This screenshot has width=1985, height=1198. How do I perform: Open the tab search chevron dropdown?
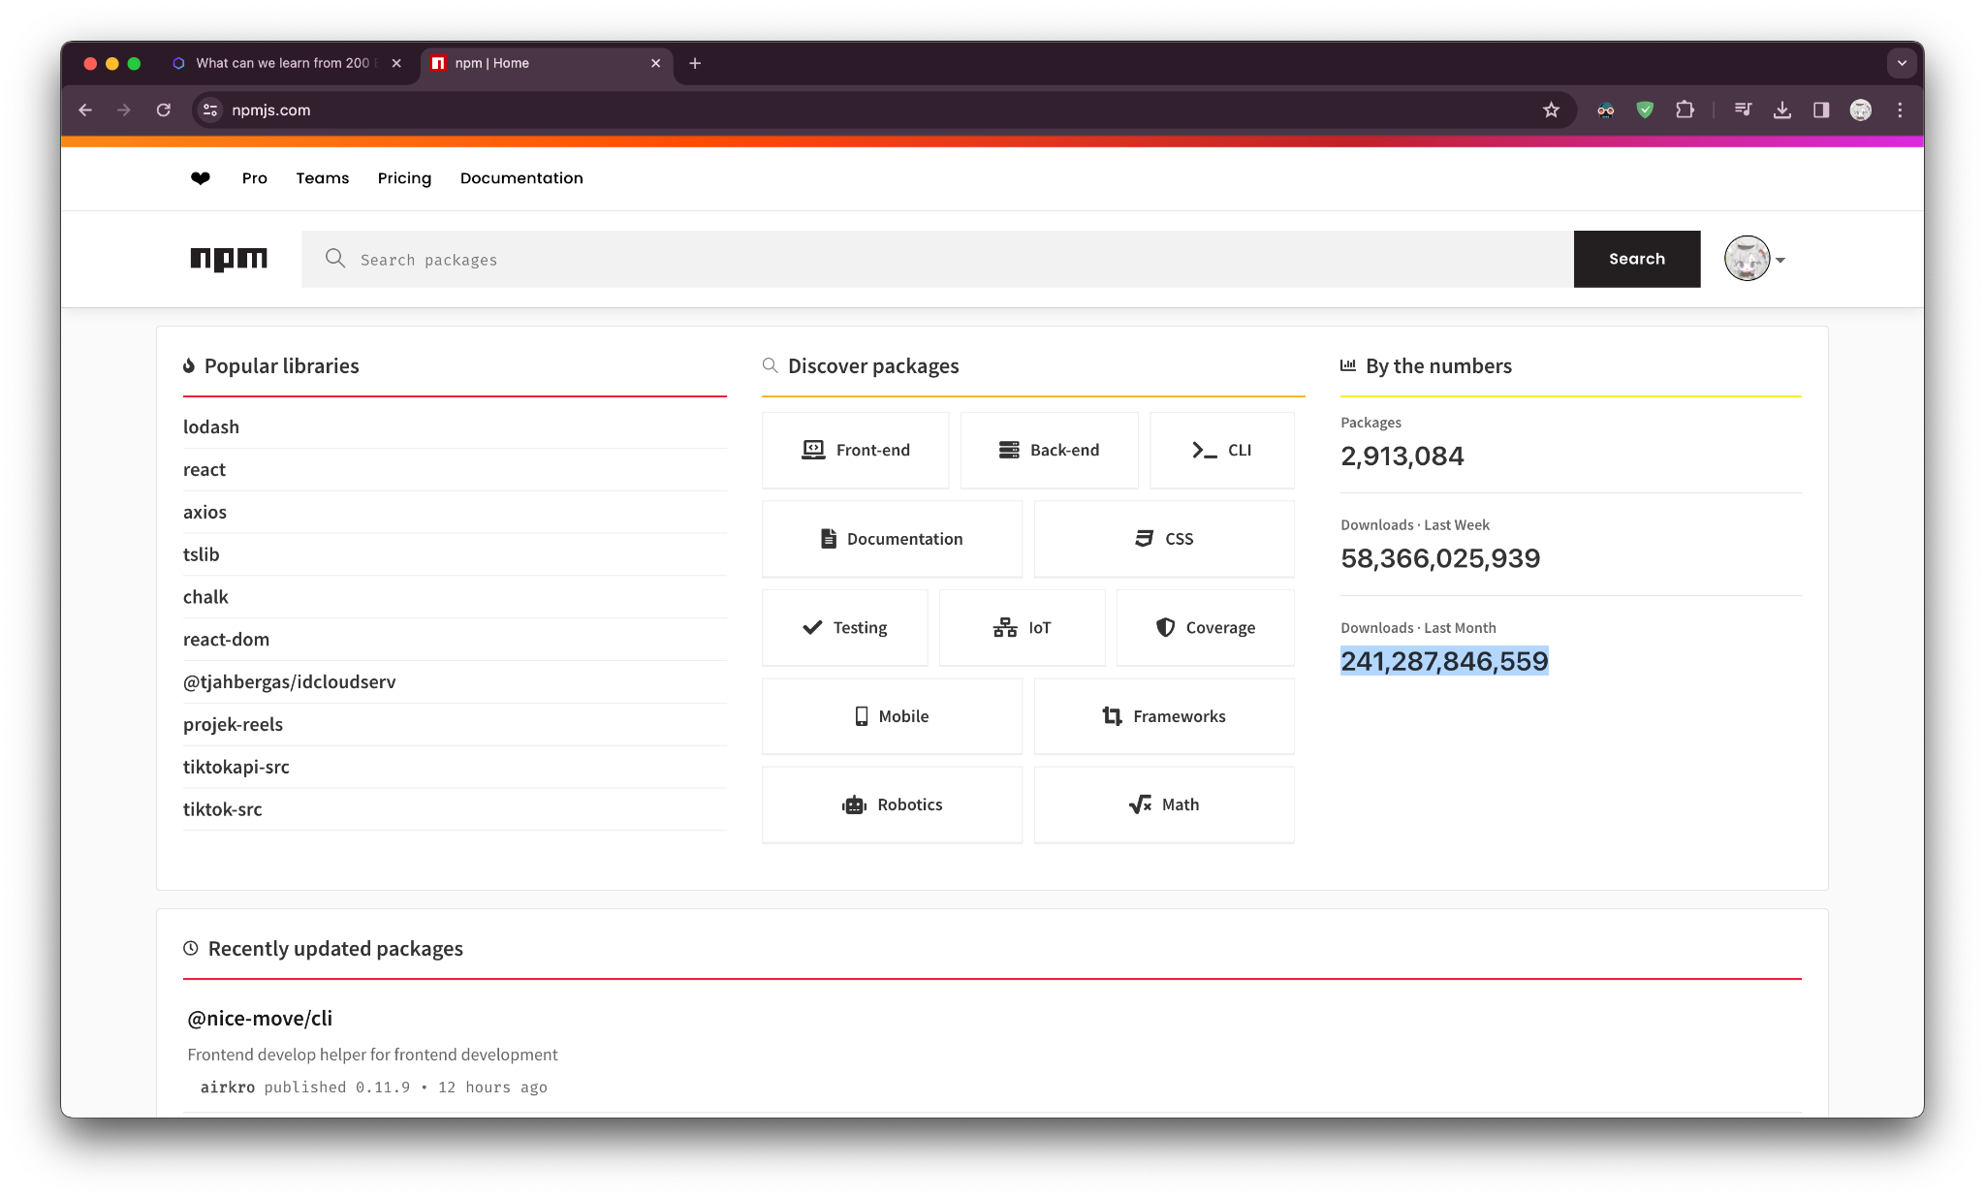click(x=1902, y=63)
